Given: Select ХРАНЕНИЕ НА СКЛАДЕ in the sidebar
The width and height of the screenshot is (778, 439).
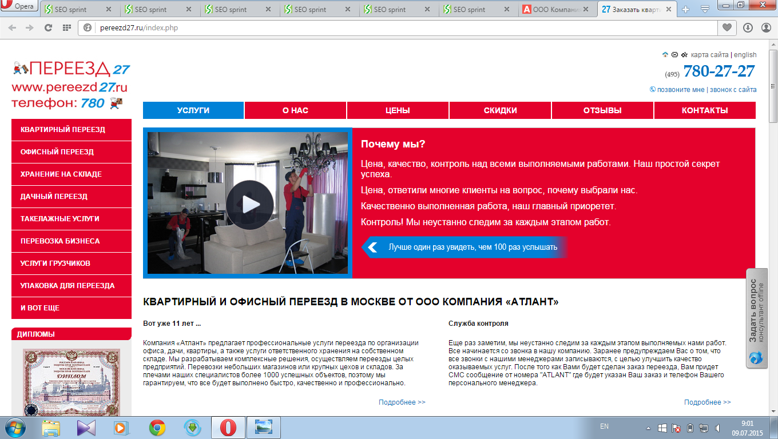Looking at the screenshot, I should 72,174.
